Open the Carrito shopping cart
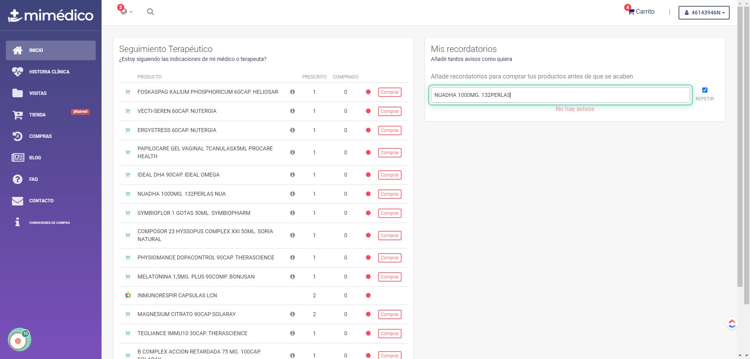Screen dimensions: 750x359 pyautogui.click(x=641, y=12)
